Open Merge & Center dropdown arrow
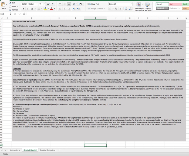The height and width of the screenshot is (156, 189). click(x=105, y=9)
